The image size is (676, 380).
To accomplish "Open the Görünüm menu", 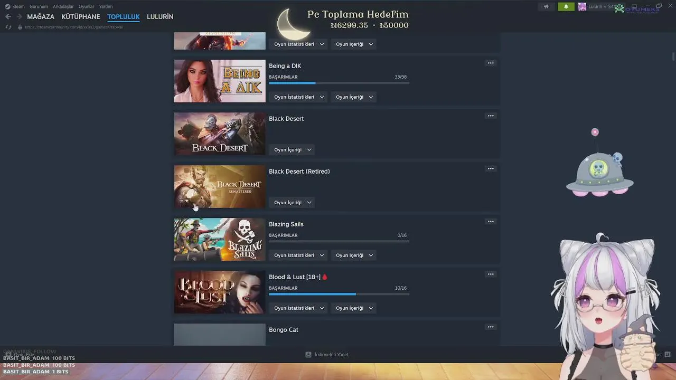I will (x=39, y=7).
